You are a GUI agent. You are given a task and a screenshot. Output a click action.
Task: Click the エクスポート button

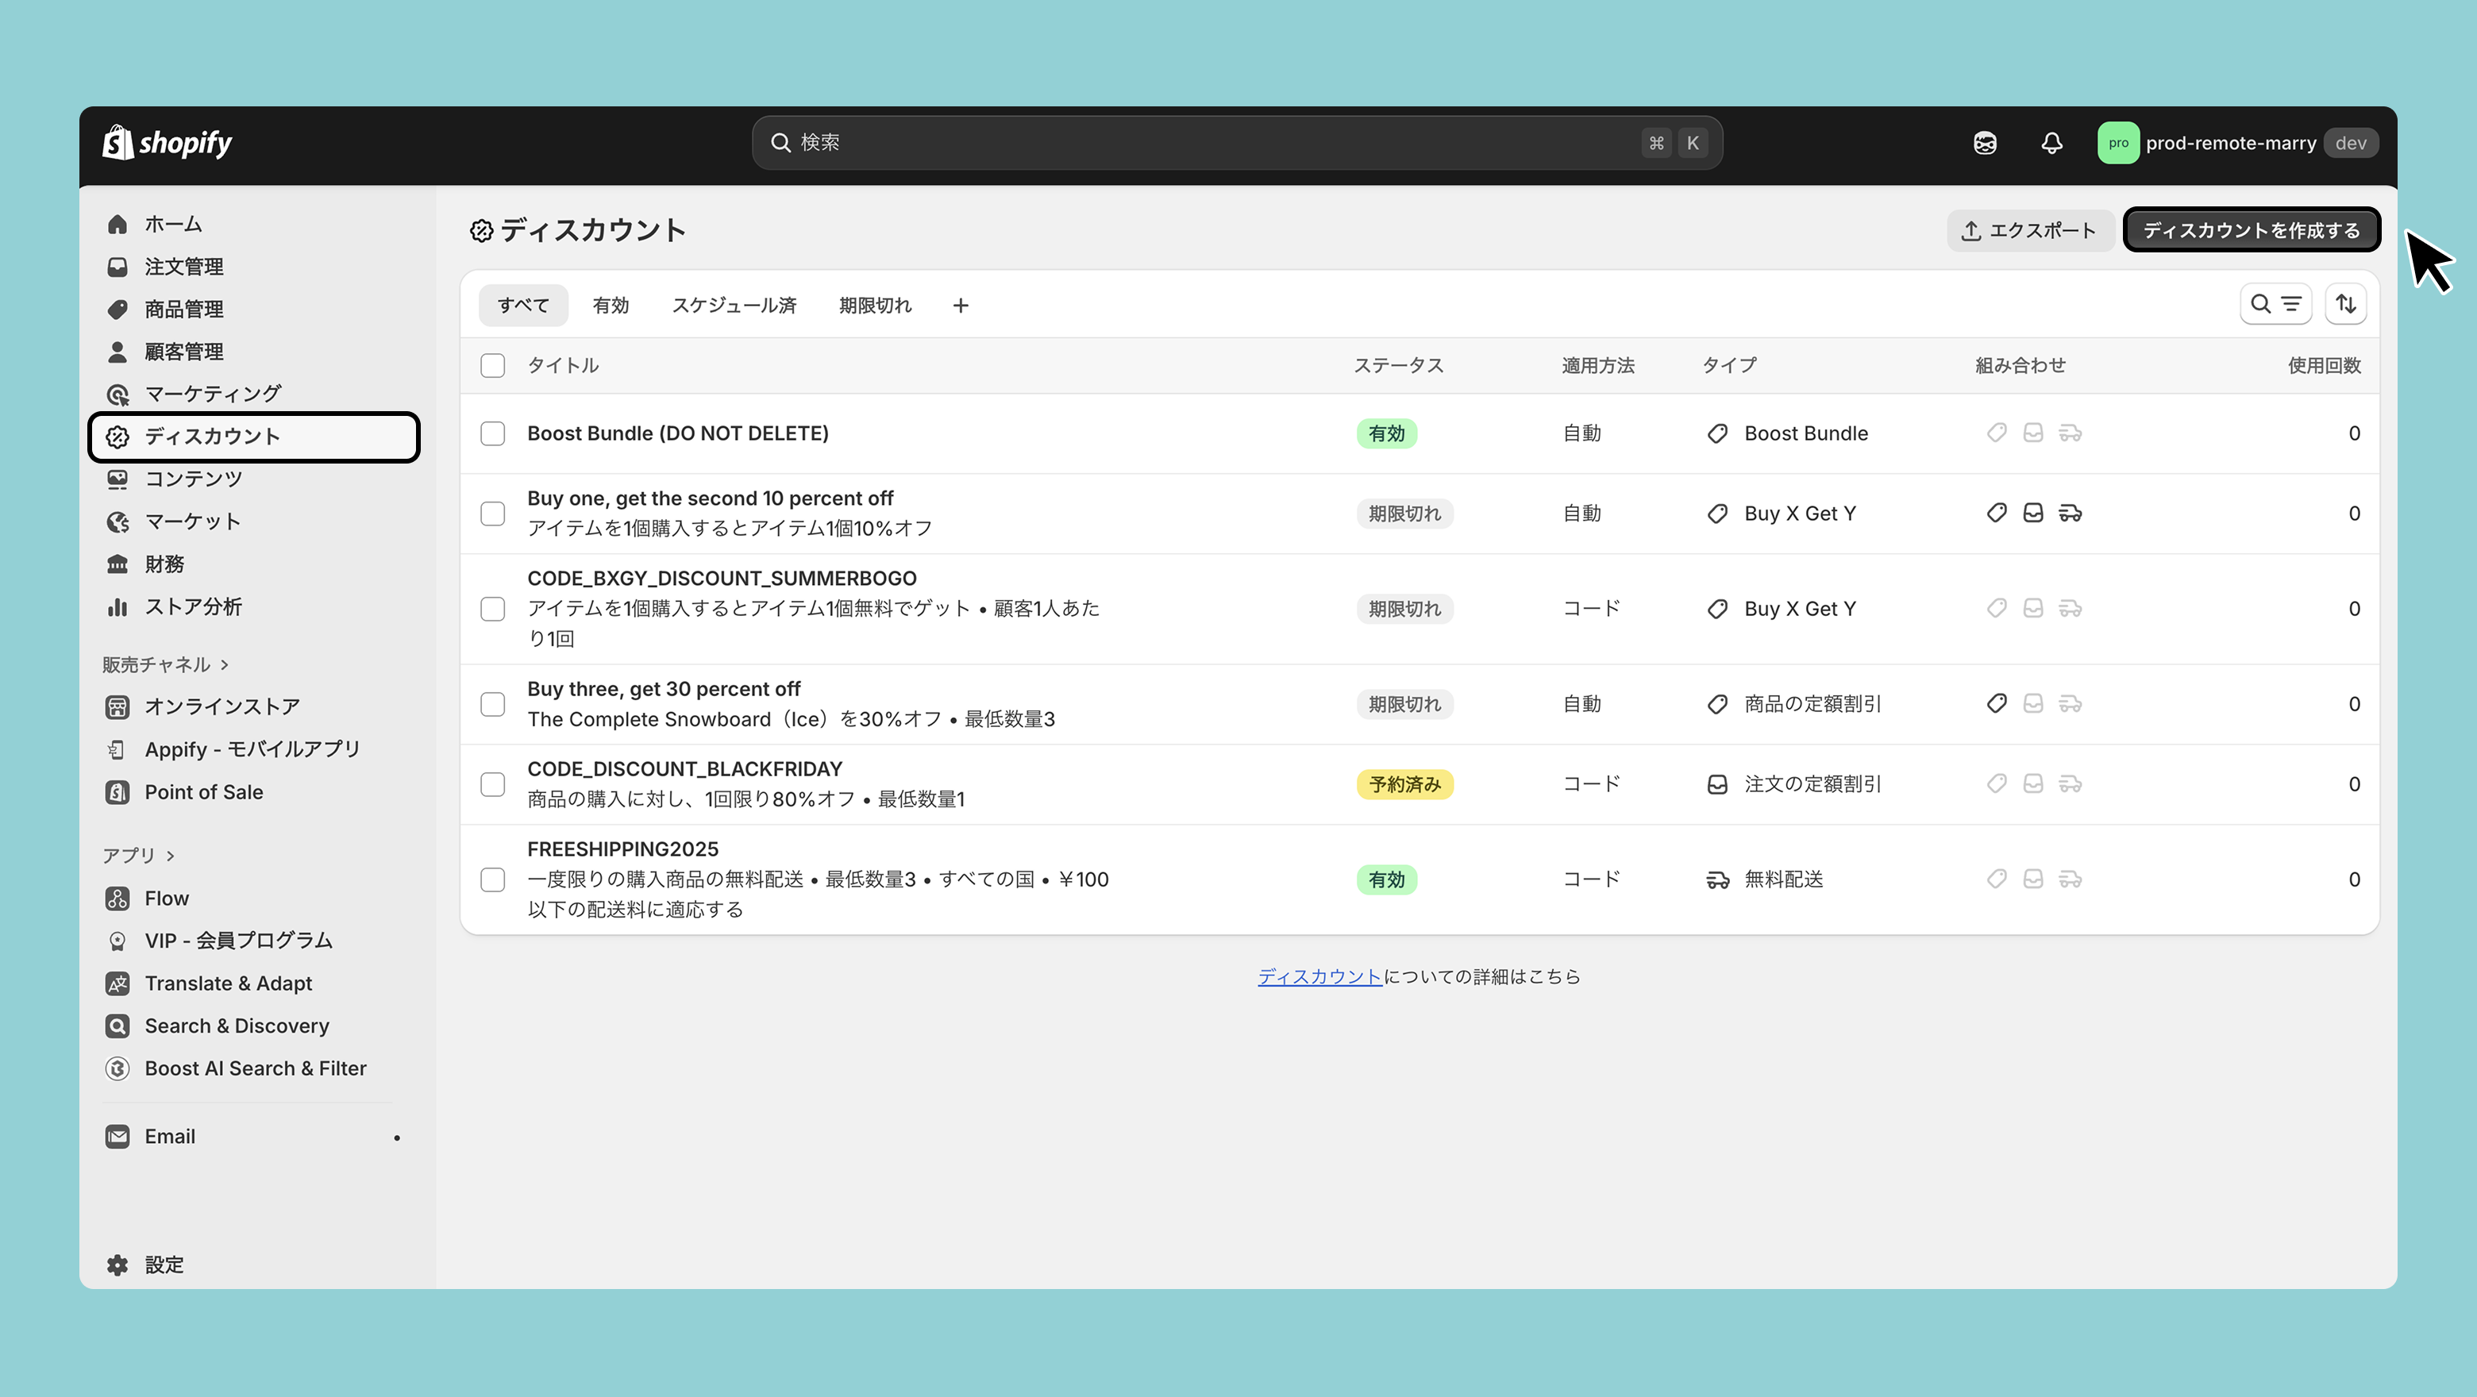click(x=2029, y=229)
